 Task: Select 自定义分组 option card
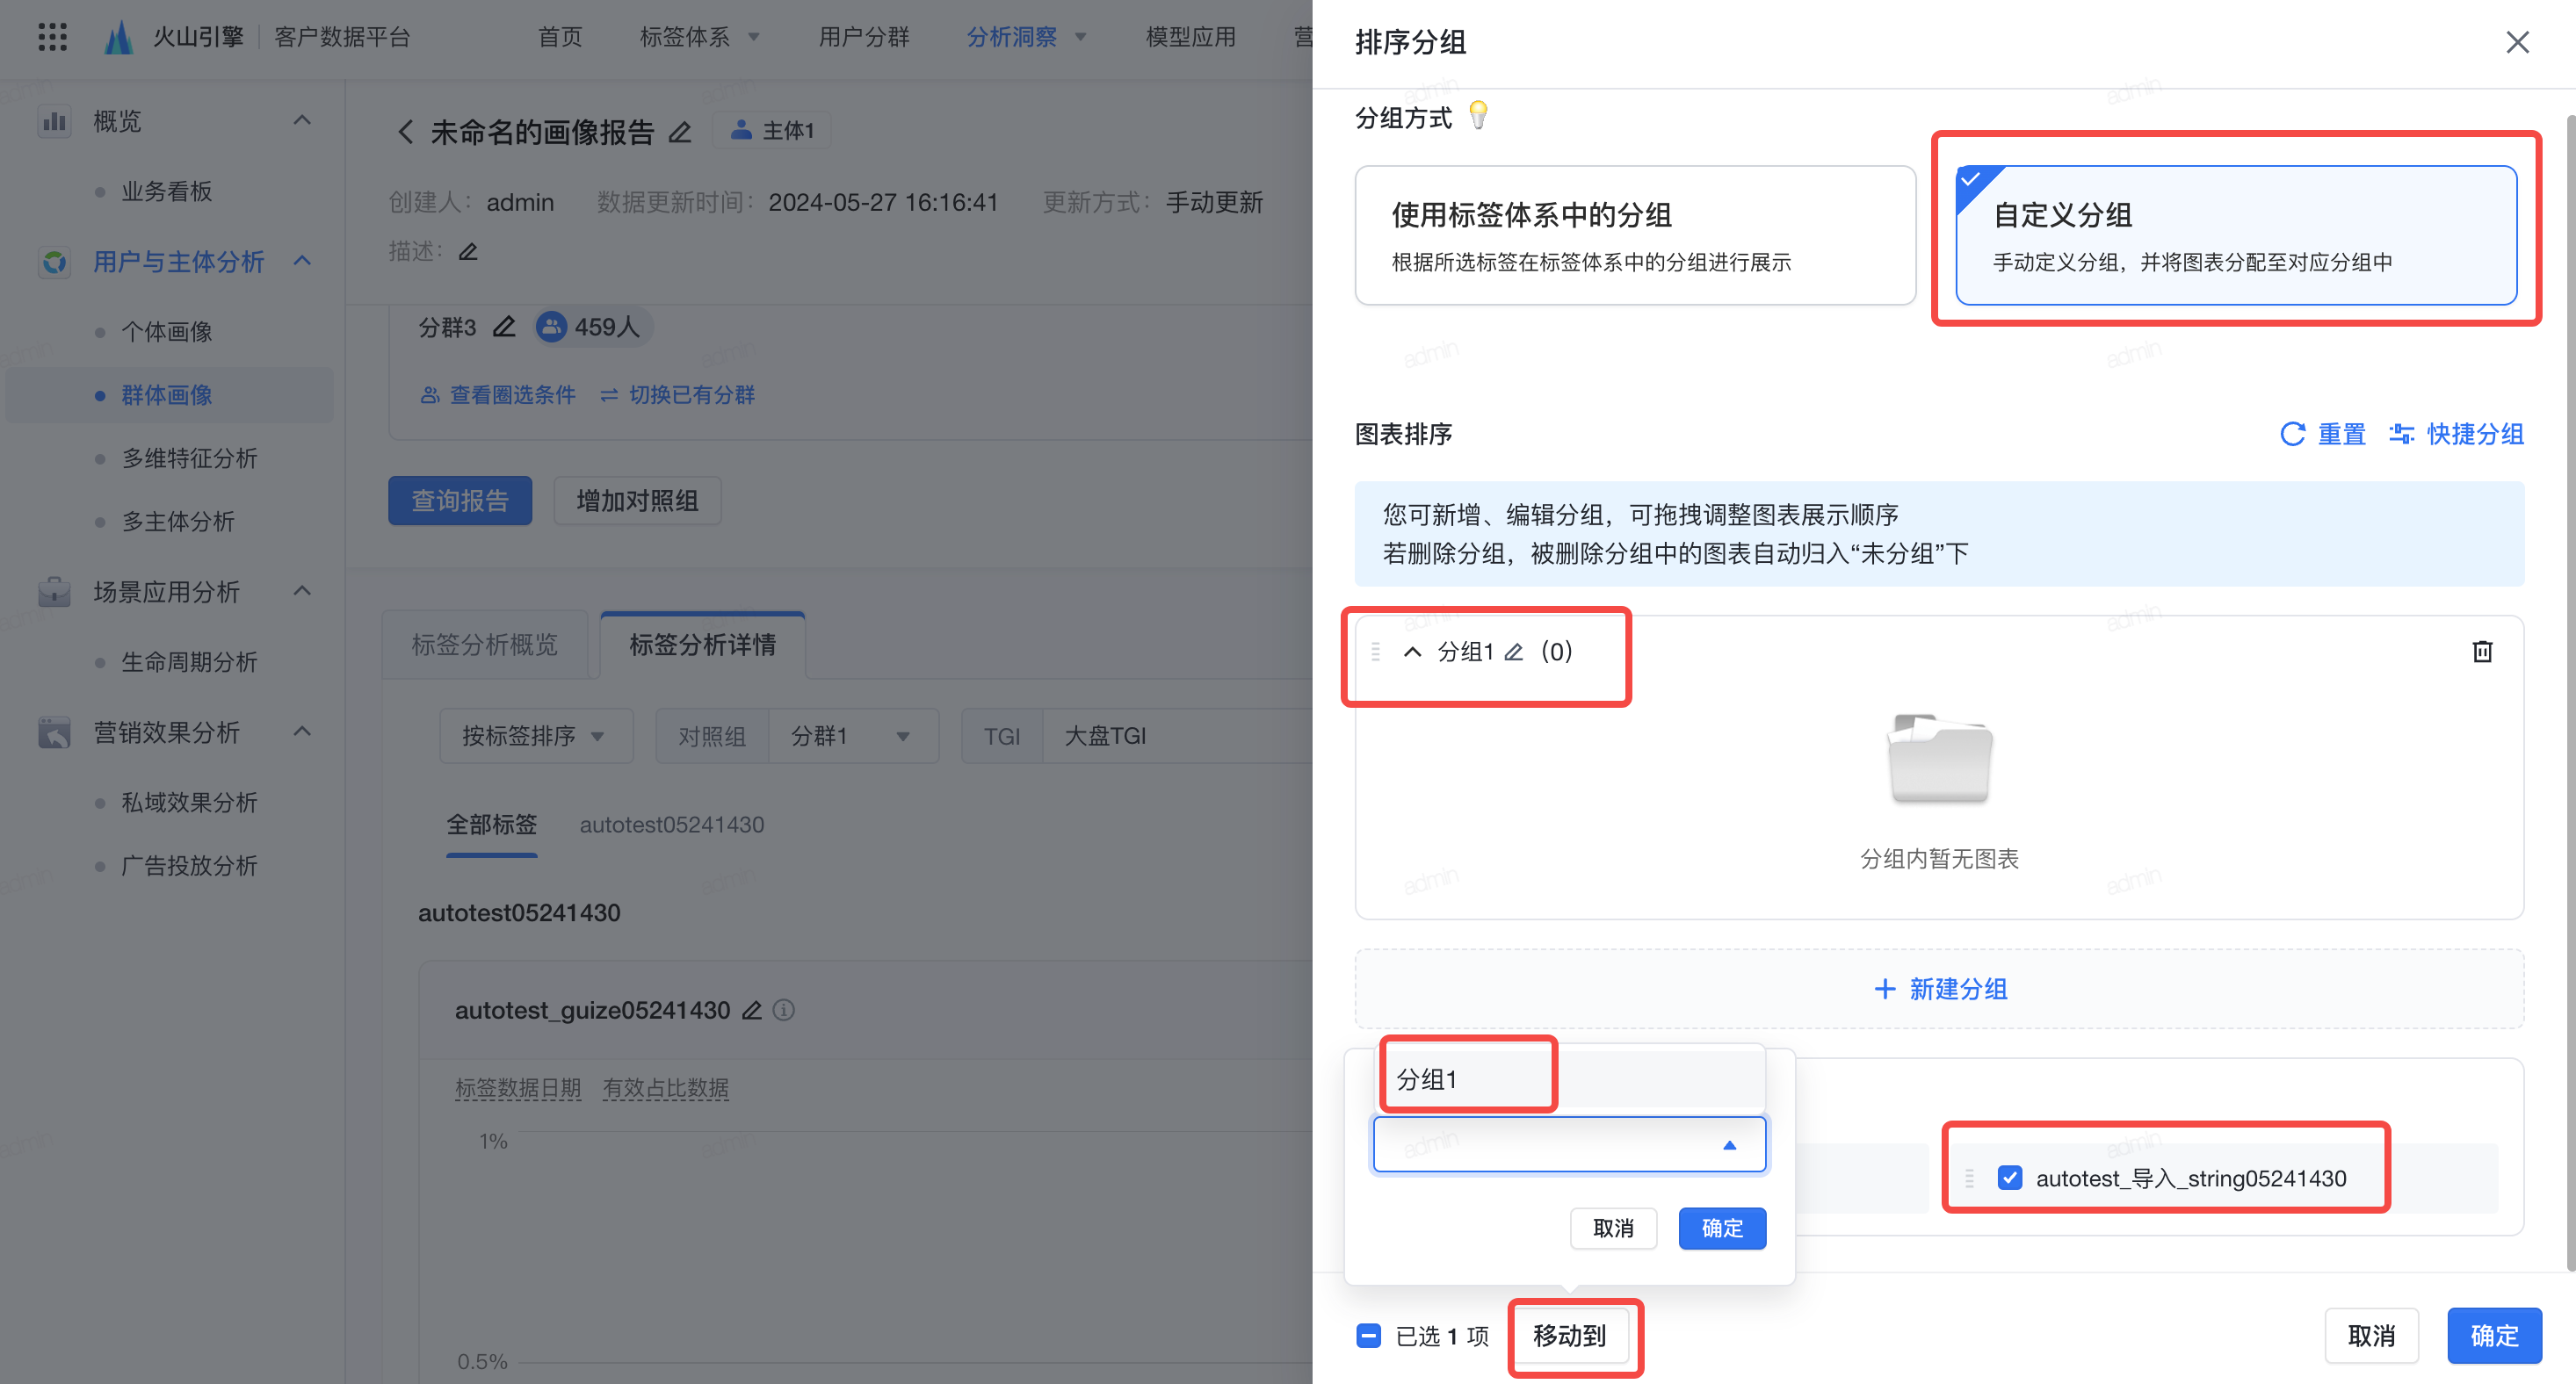2236,236
